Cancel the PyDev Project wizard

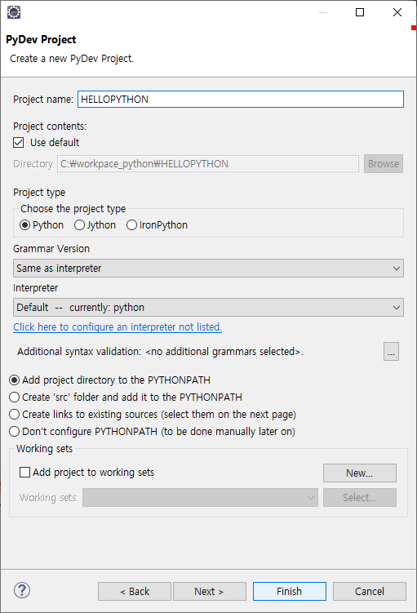[370, 591]
